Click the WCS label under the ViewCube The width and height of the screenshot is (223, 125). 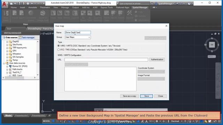click(212, 56)
